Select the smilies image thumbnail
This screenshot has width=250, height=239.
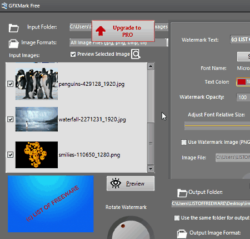click(x=37, y=155)
